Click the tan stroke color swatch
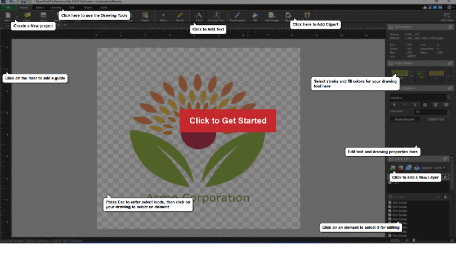Viewport: 456px width, 271px height. (436, 73)
